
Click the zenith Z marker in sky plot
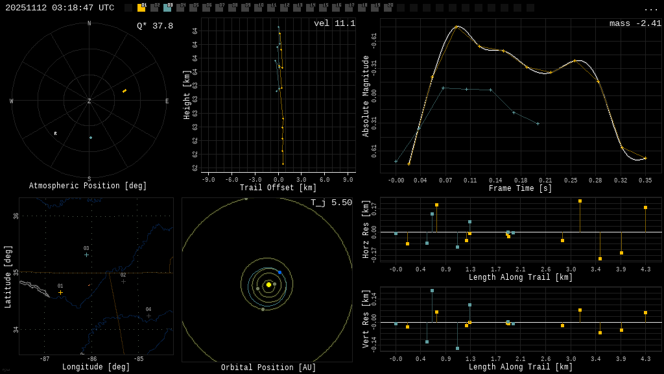89,101
